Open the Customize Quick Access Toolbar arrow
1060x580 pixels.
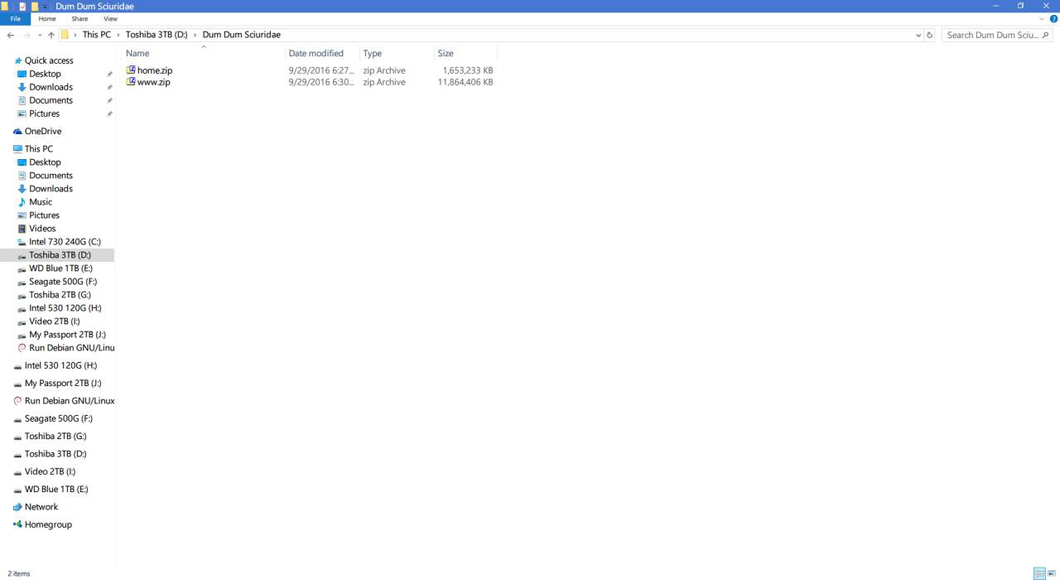[45, 7]
